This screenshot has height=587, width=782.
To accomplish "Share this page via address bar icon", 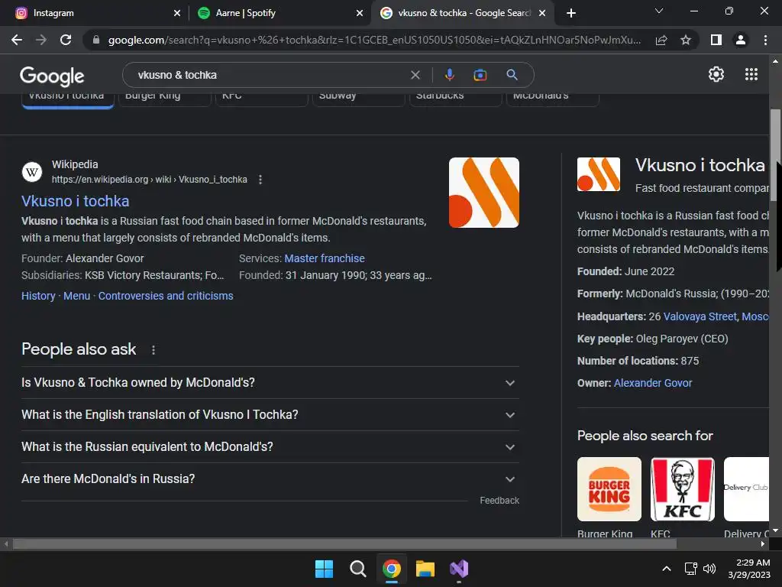I will pyautogui.click(x=661, y=40).
